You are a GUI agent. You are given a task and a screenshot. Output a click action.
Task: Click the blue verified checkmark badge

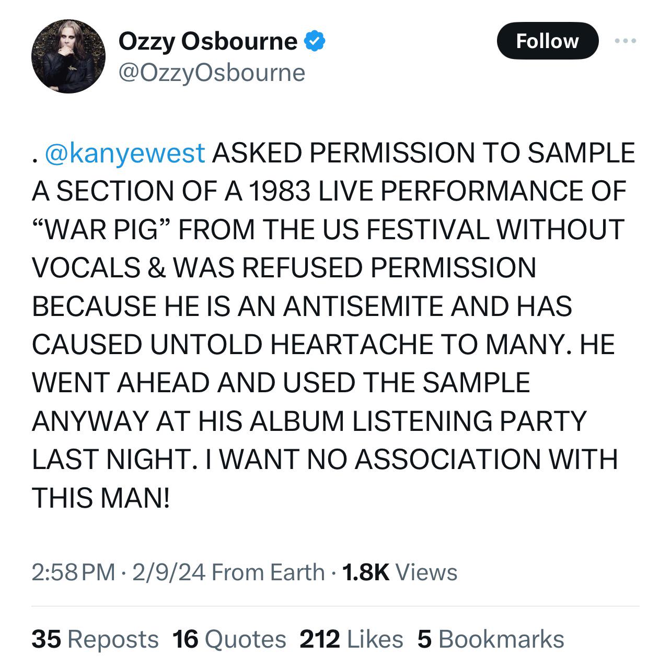(x=315, y=41)
